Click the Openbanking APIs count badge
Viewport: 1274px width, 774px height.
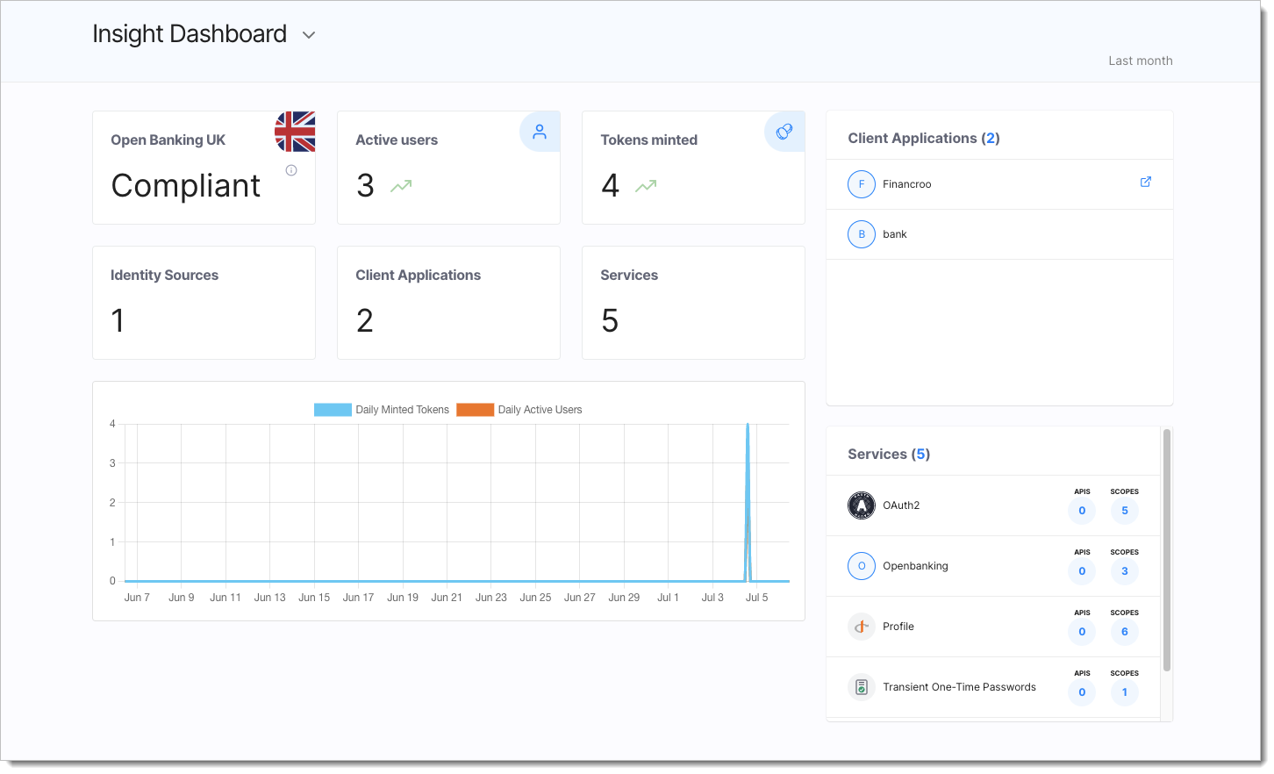pyautogui.click(x=1082, y=571)
